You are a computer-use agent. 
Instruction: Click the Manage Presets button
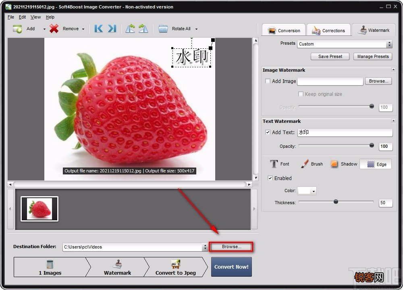click(x=373, y=56)
